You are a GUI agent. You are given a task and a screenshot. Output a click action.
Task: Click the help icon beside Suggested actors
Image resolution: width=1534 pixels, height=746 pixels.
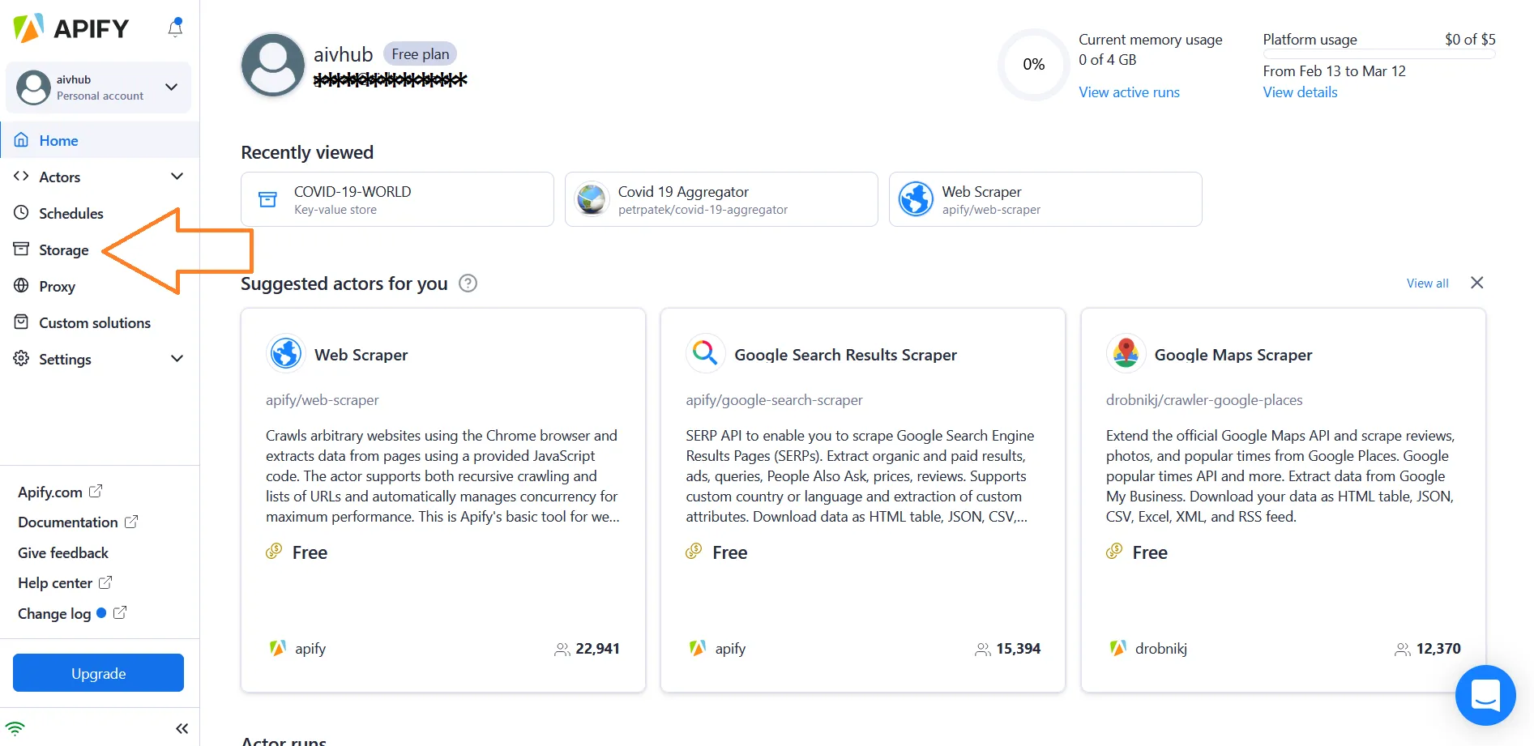tap(468, 283)
